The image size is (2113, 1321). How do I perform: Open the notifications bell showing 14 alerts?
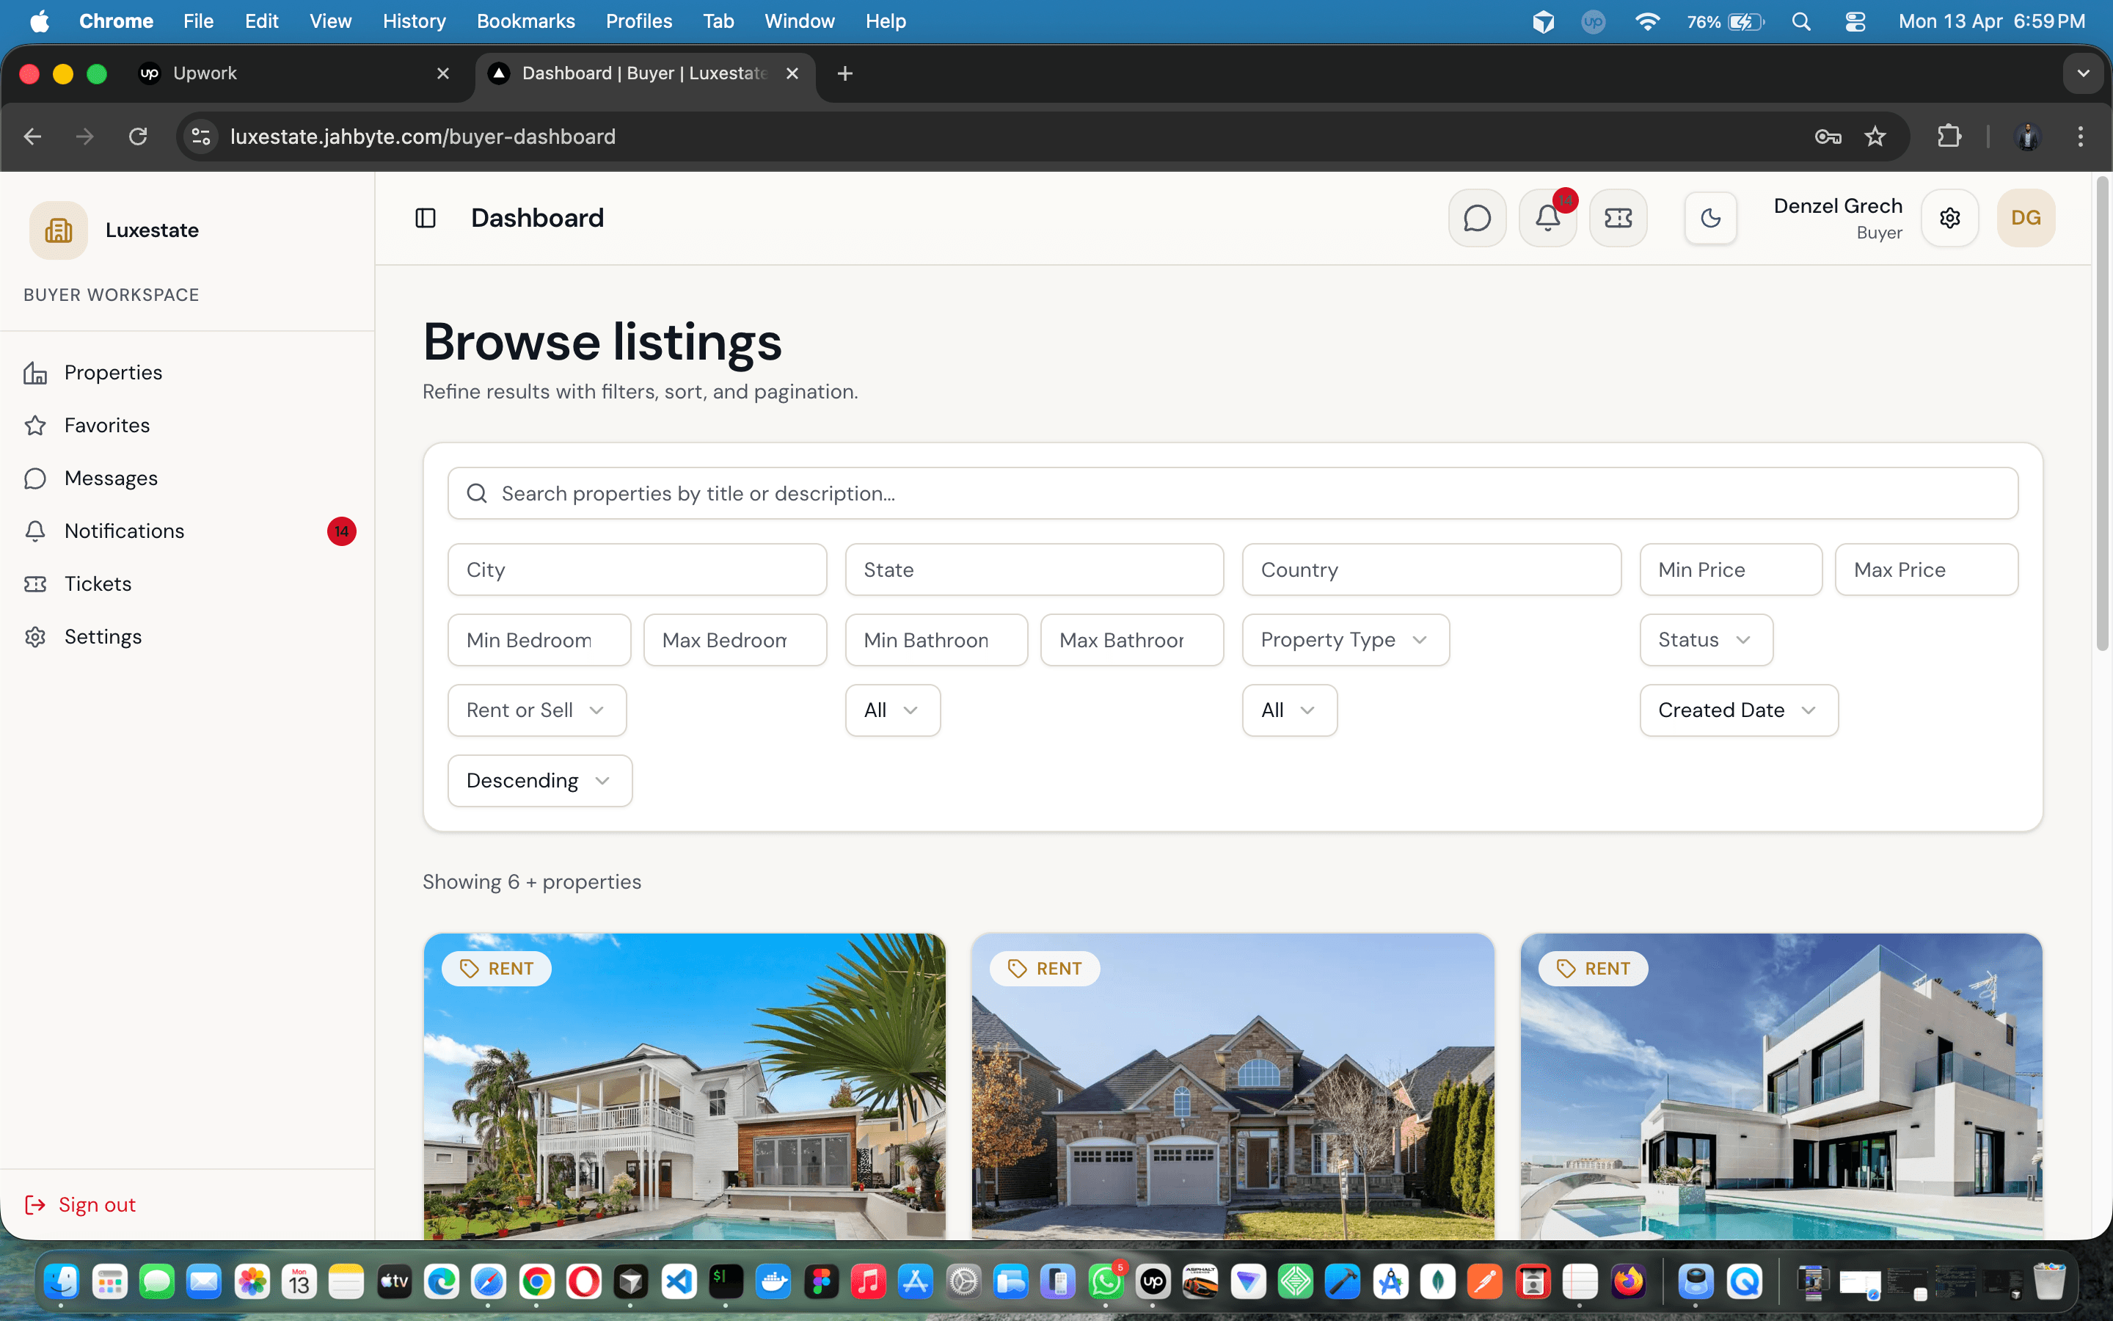click(x=1547, y=217)
